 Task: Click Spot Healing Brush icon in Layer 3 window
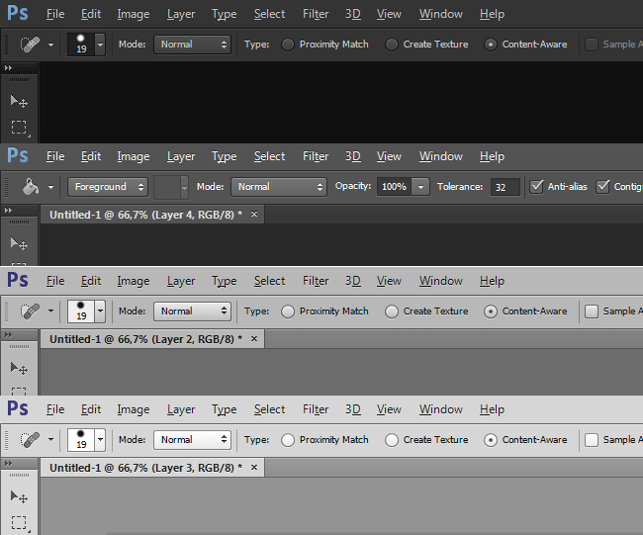(x=30, y=440)
